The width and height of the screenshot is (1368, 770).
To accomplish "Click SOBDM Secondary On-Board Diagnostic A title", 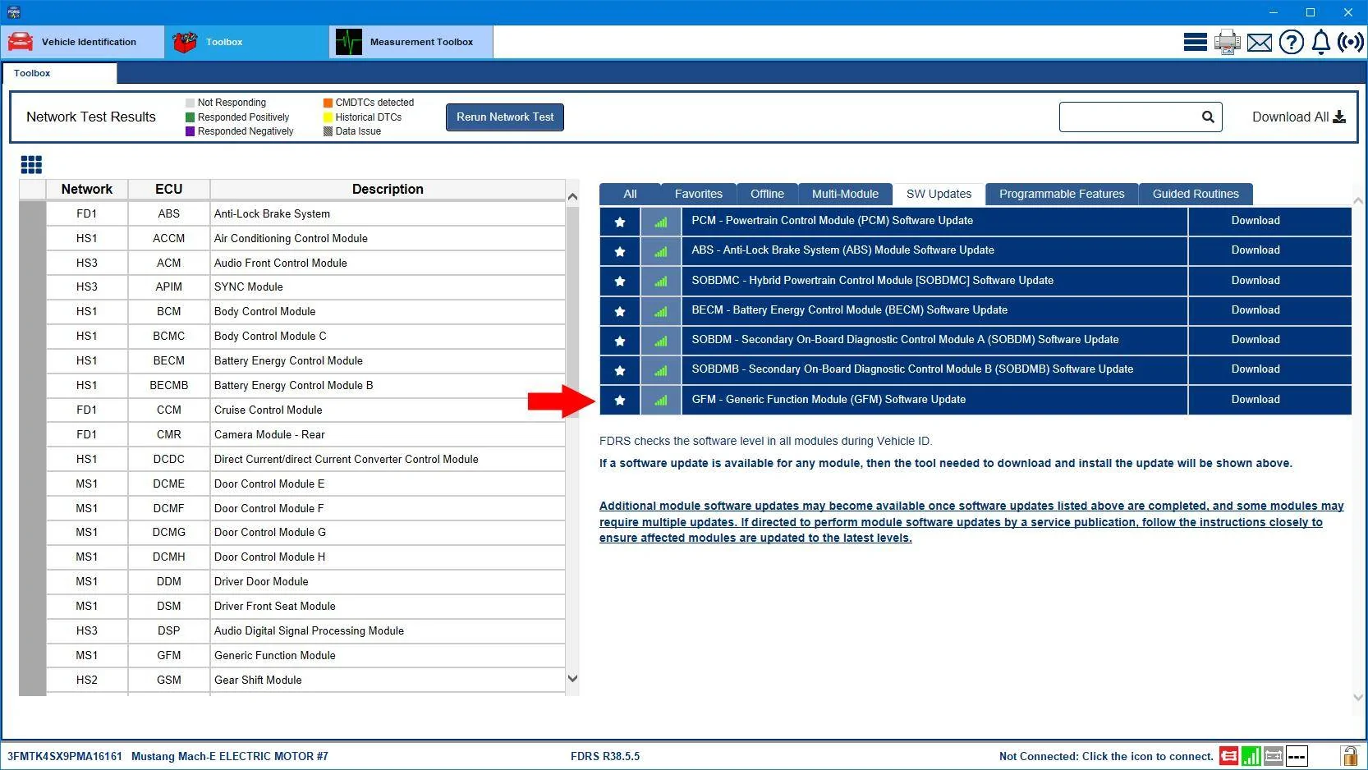I will (x=905, y=340).
